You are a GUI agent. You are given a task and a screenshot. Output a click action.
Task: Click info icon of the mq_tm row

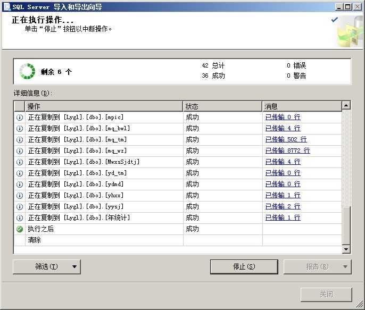[20, 140]
